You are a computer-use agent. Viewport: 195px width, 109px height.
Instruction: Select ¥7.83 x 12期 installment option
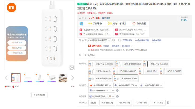coord(141,103)
